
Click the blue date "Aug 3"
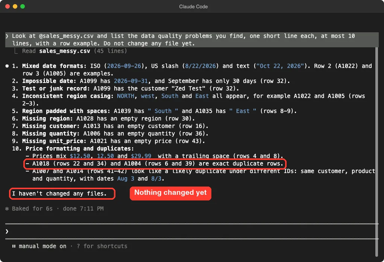point(126,179)
